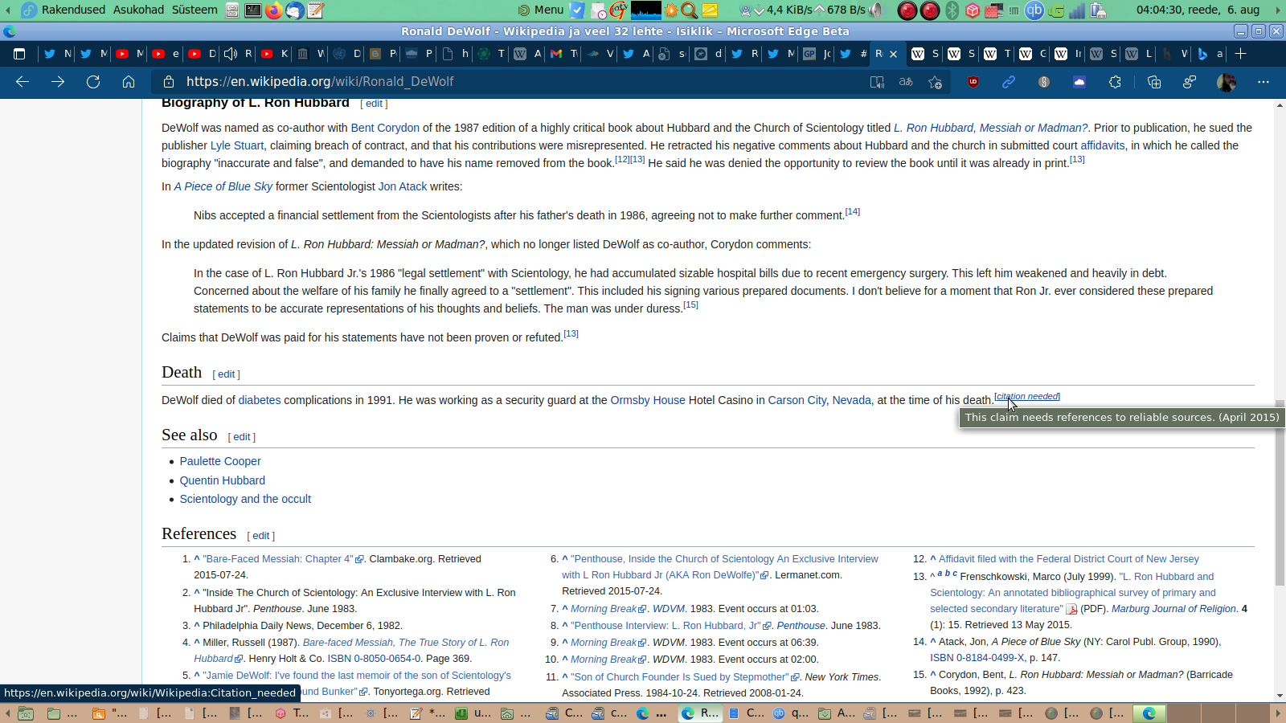Viewport: 1286px width, 723px height.
Task: Add this page to favorites
Action: (x=935, y=82)
